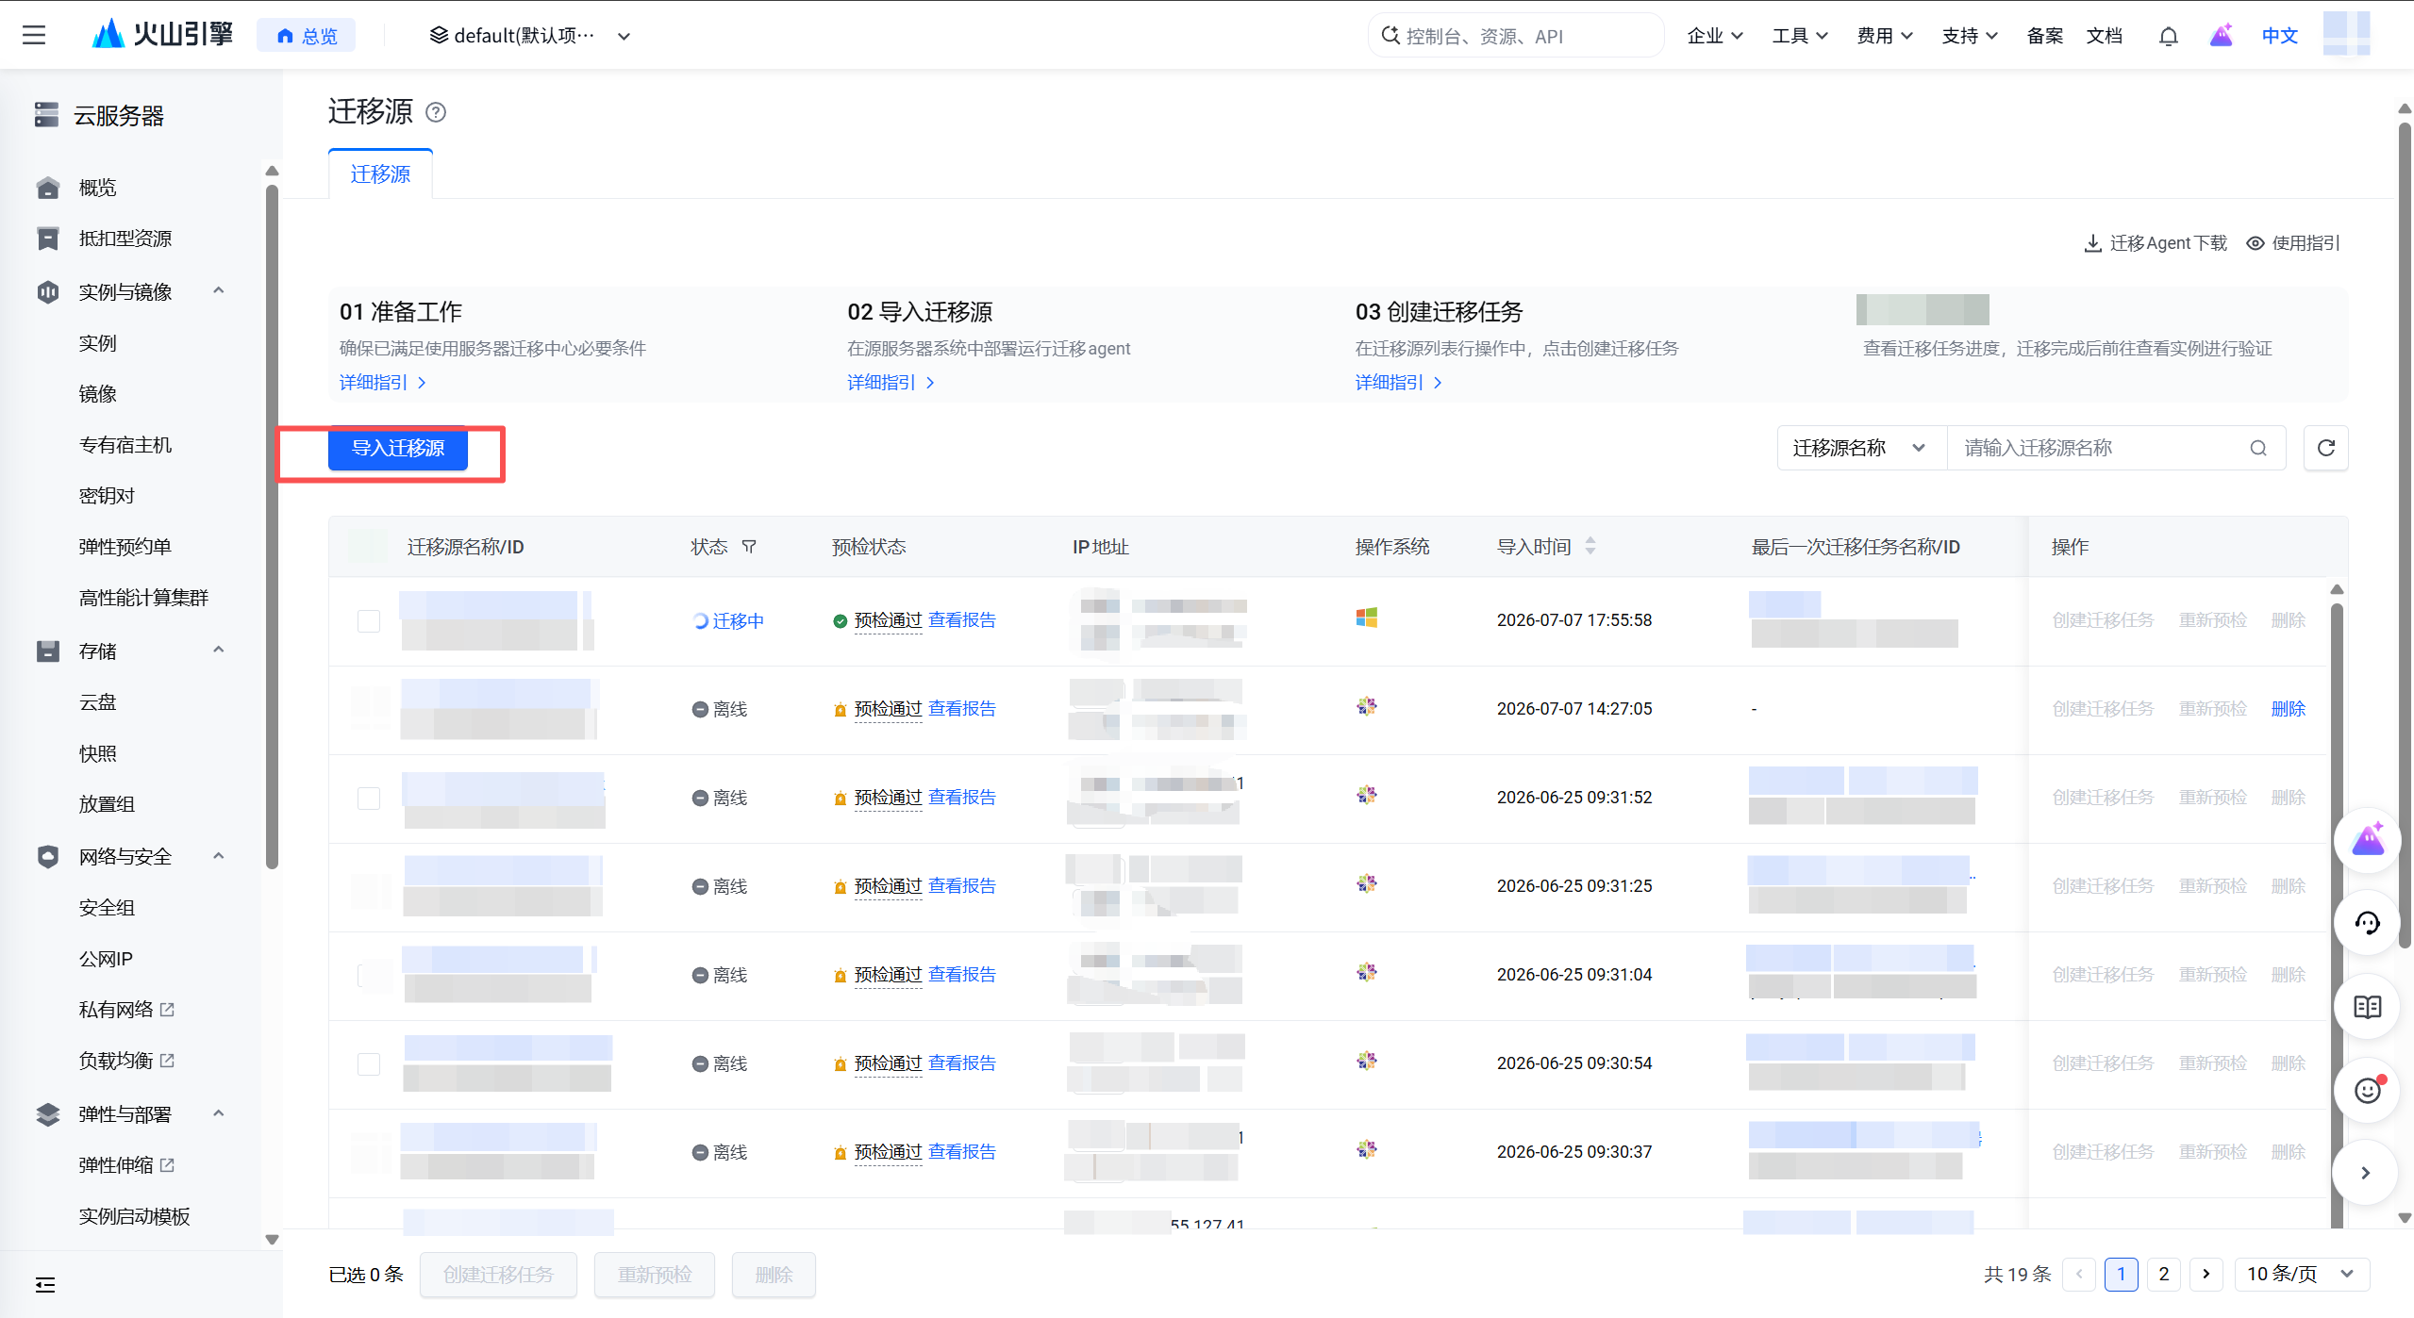Click 查看报告 in the 迁移中 row

coord(962,619)
